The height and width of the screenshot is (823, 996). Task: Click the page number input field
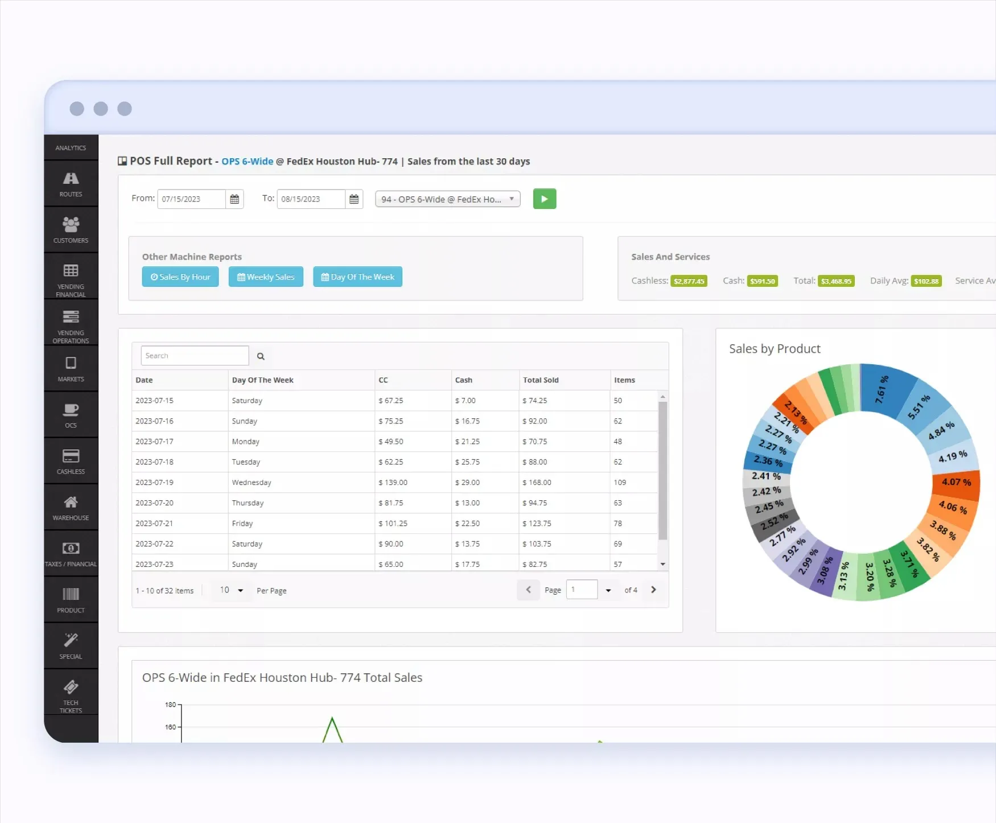tap(582, 590)
